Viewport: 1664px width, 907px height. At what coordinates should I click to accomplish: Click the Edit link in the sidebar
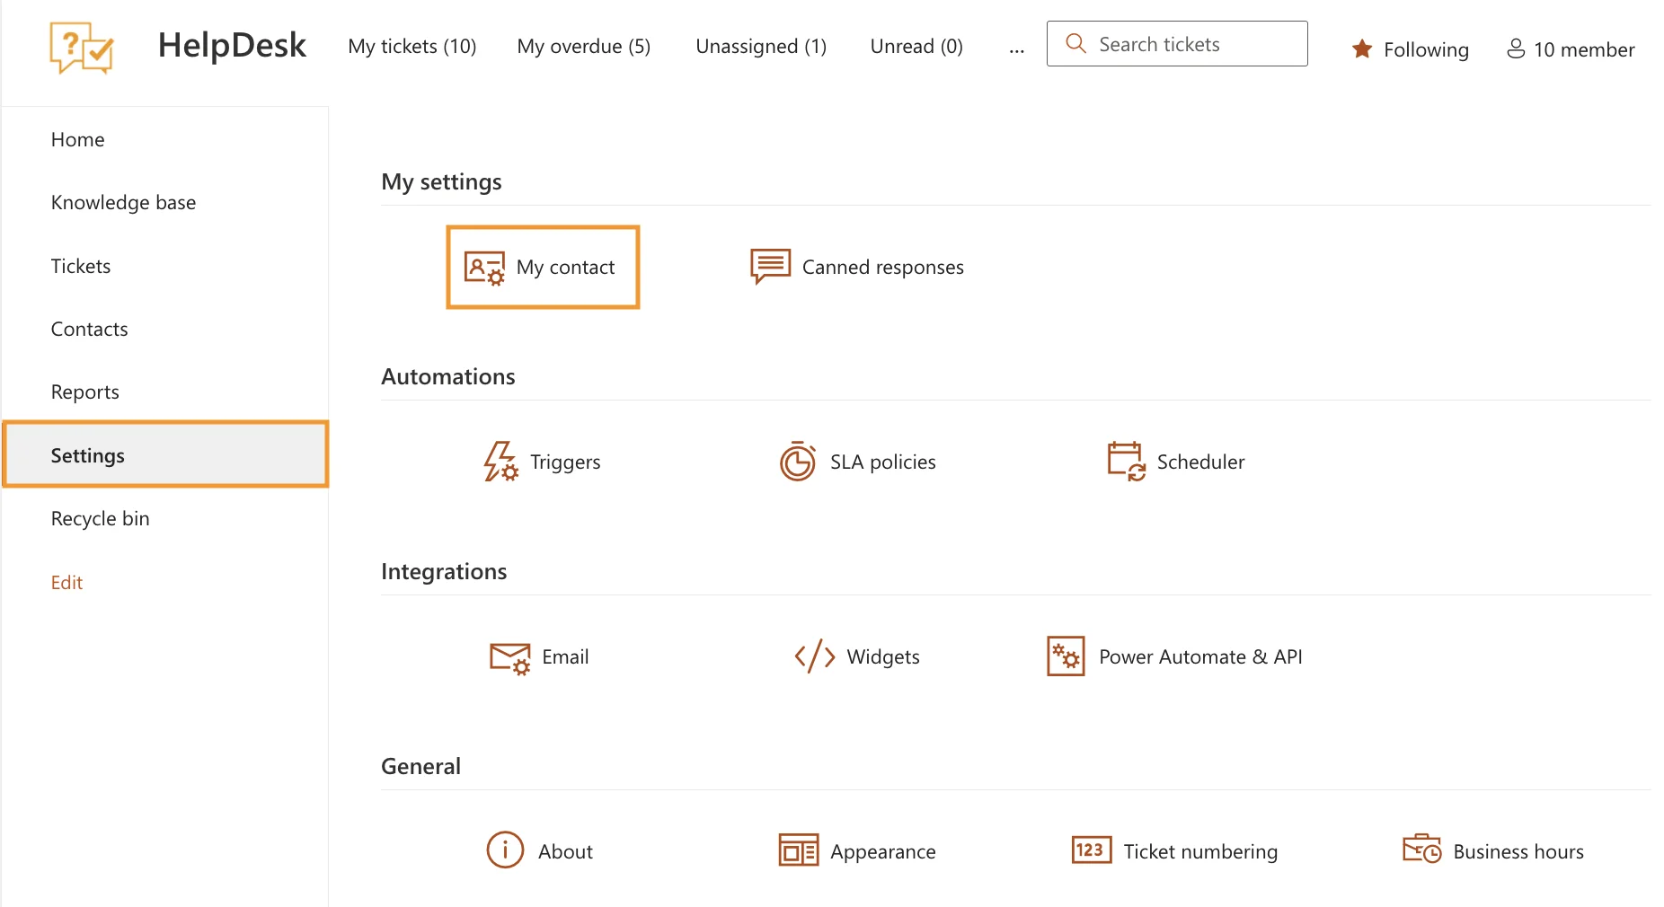pos(66,582)
